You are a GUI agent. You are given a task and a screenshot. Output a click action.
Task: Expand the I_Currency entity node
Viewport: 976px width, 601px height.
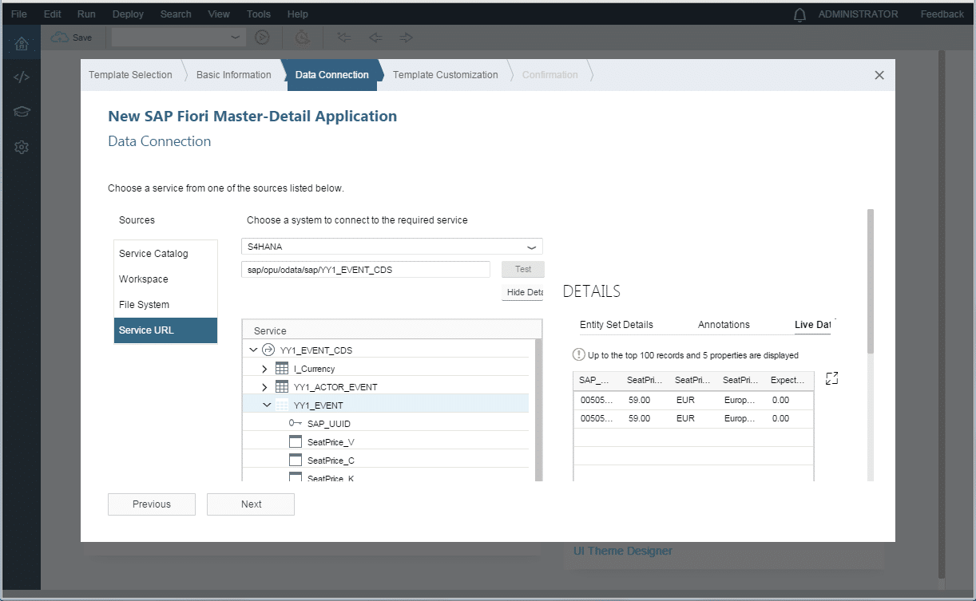(265, 369)
